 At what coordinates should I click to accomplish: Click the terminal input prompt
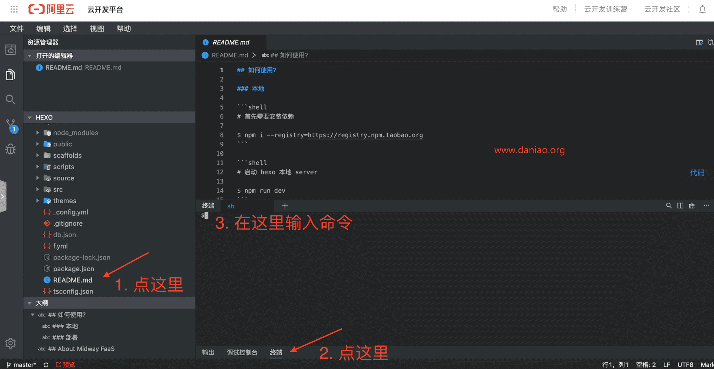point(205,216)
